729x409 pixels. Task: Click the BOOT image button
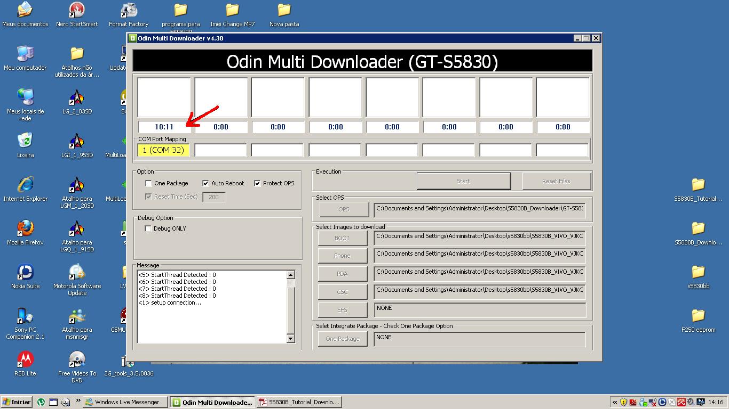(342, 238)
